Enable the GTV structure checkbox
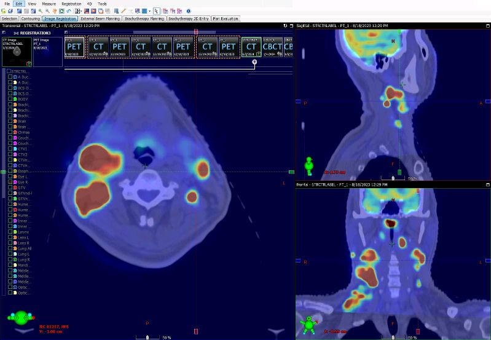Viewport: 491px width, 340px height. 10,188
